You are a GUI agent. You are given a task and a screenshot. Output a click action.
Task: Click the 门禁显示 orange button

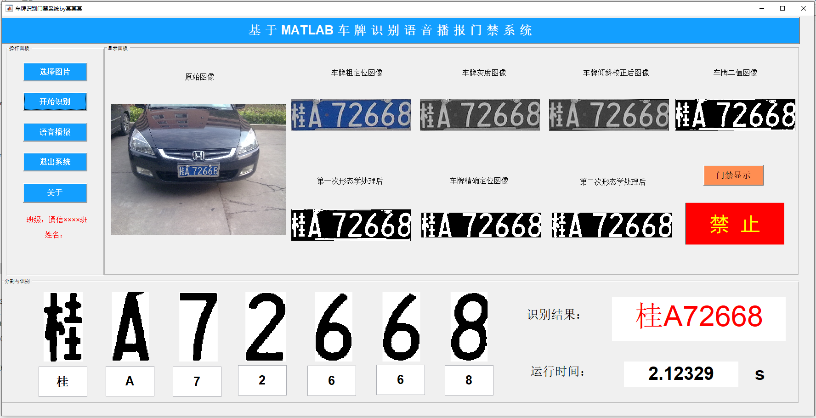tap(733, 175)
